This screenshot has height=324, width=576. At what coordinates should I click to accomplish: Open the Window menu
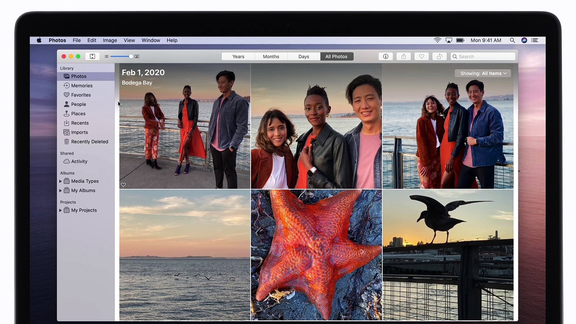[151, 40]
